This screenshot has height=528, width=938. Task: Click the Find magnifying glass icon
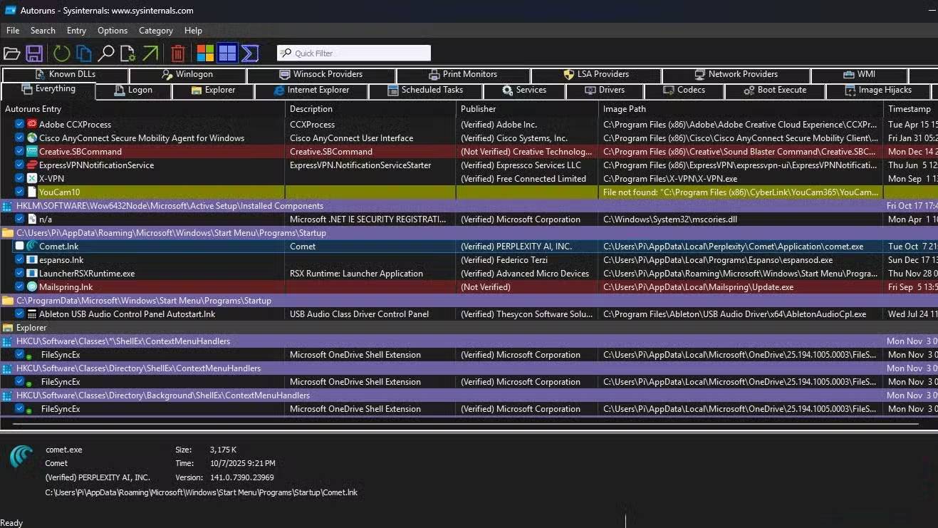click(106, 53)
